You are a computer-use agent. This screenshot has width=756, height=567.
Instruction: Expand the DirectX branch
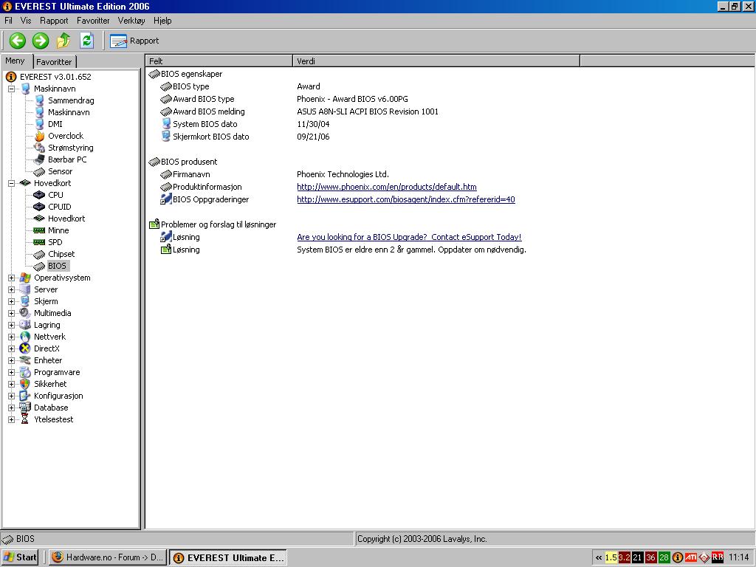(12, 348)
